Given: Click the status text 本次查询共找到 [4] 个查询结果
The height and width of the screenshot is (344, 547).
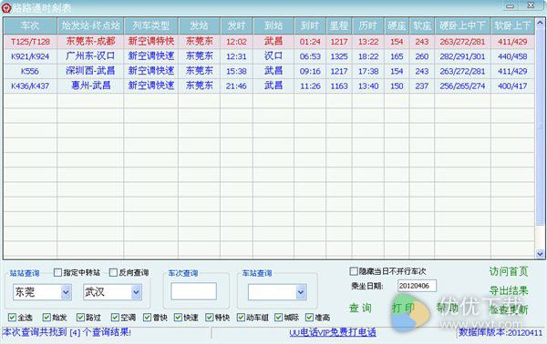Looking at the screenshot, I should point(67,332).
